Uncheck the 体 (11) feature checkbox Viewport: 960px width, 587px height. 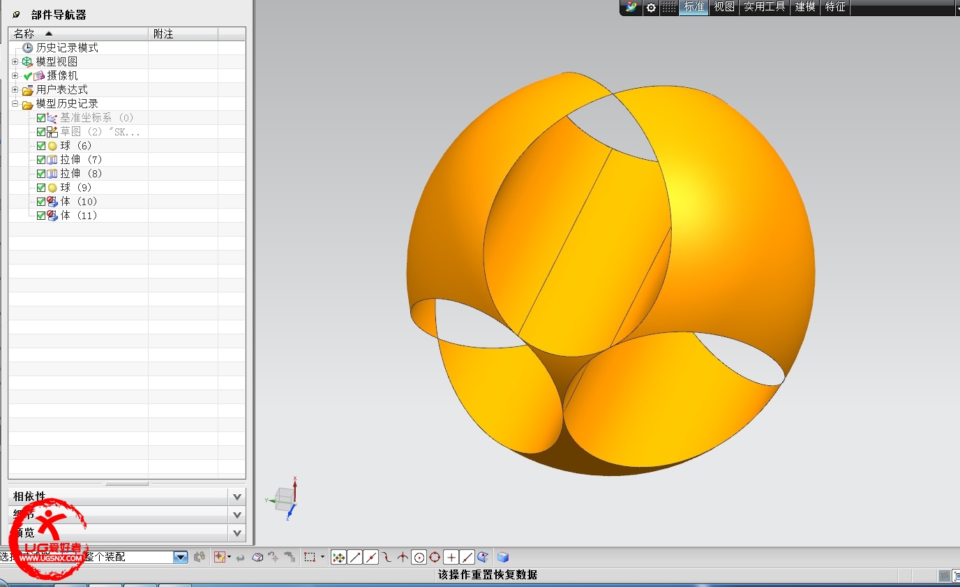(x=41, y=216)
